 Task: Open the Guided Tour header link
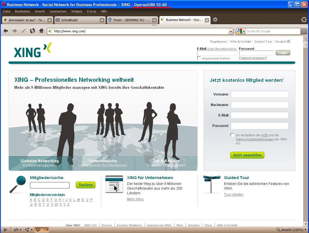[263, 41]
